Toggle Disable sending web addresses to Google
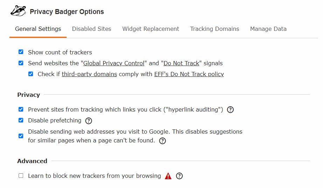Viewport: 323px width, 188px height. click(21, 136)
